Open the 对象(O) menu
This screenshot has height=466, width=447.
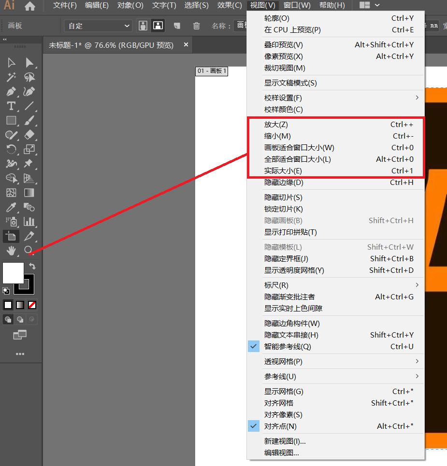(130, 5)
